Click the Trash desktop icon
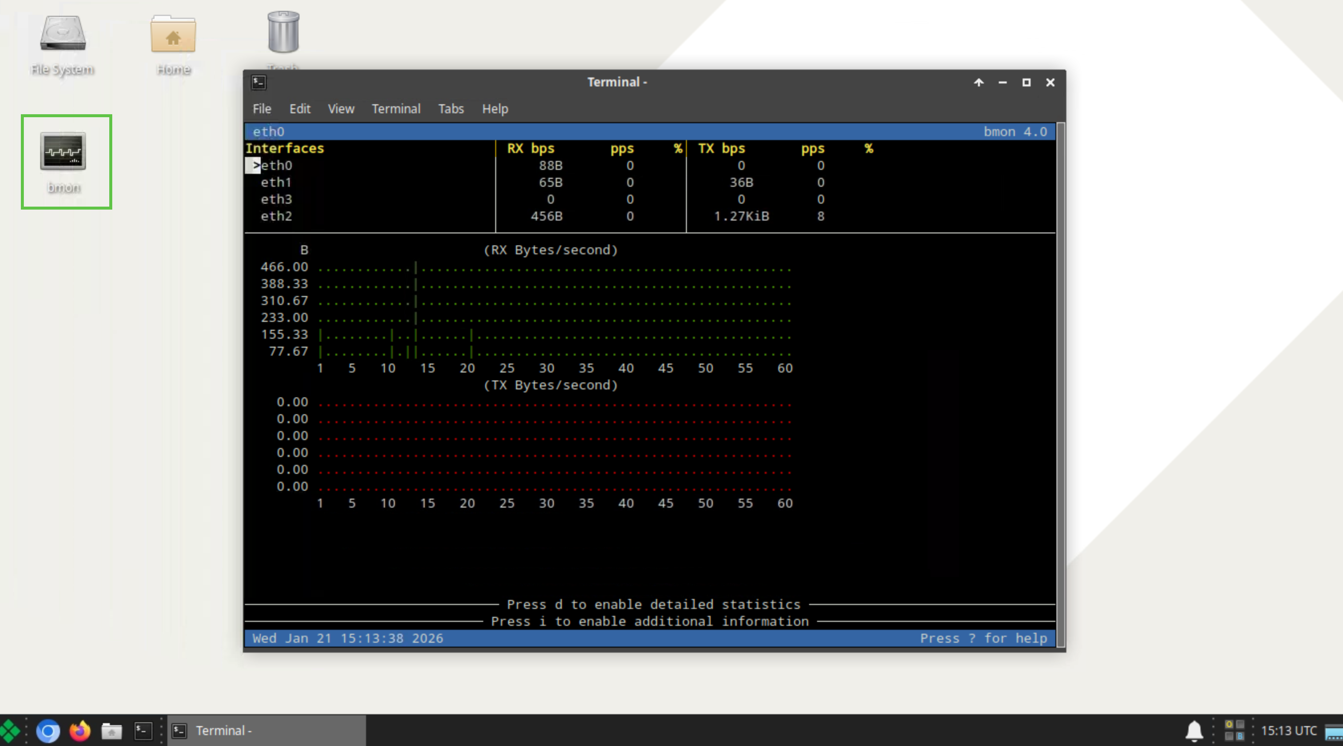 pyautogui.click(x=283, y=32)
